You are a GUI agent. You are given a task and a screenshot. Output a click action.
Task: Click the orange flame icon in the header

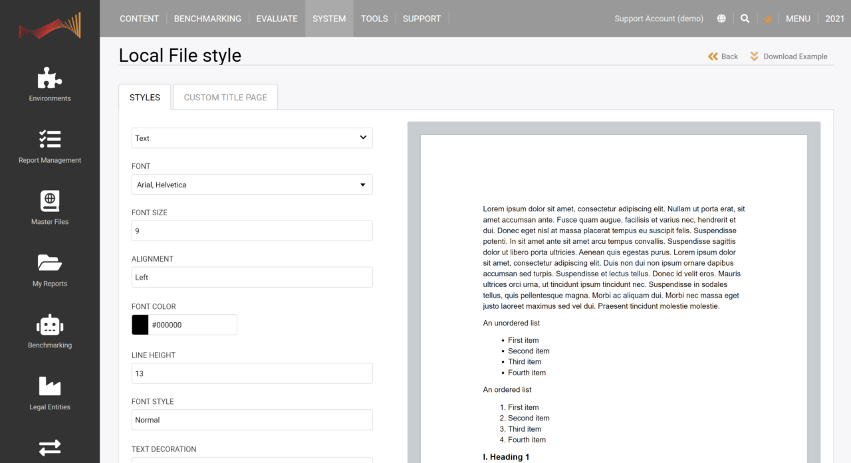[x=767, y=18]
